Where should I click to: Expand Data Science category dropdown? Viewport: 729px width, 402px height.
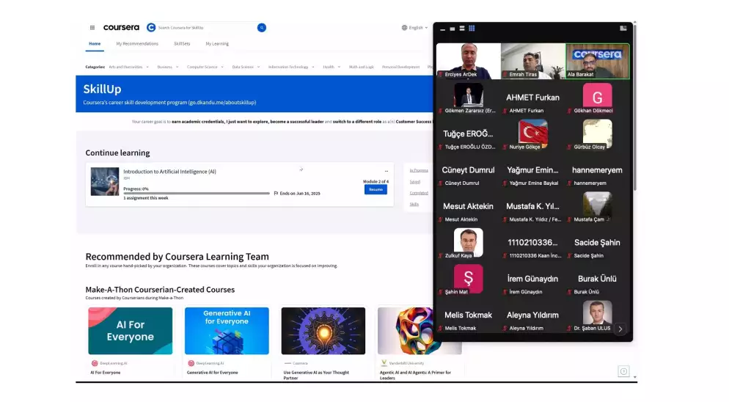click(x=246, y=67)
